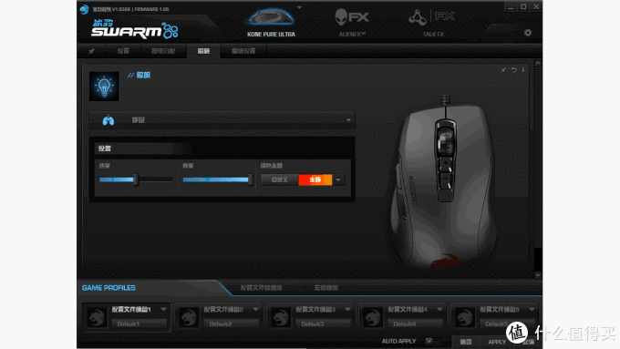This screenshot has height=349, width=620.
Task: Click the Default1 profile name field
Action: click(x=139, y=324)
